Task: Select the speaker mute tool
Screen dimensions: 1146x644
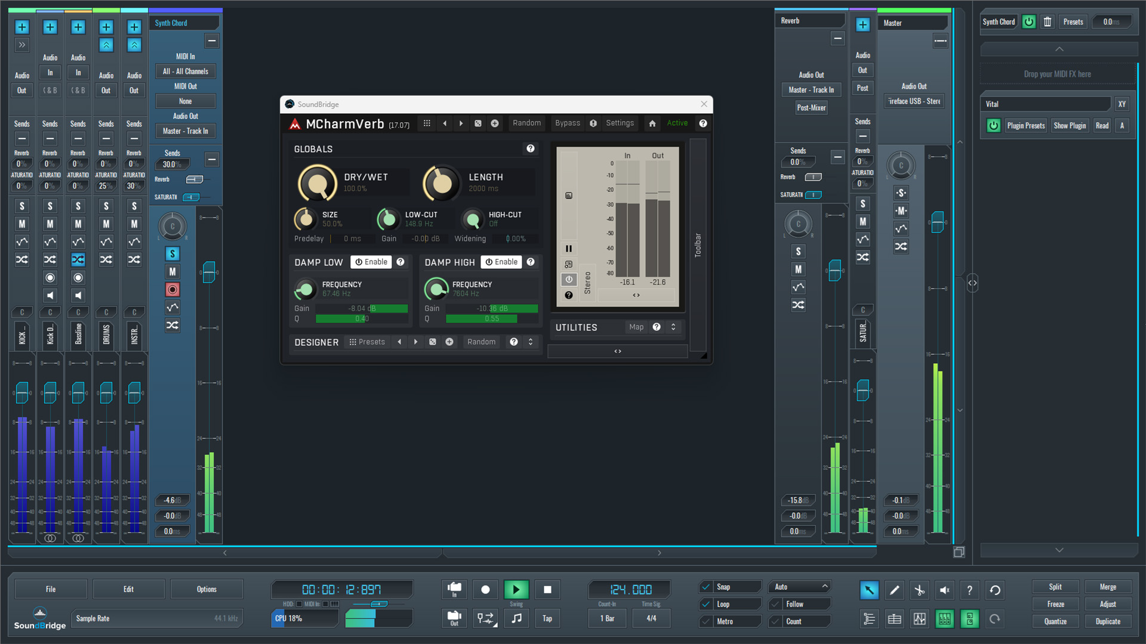Action: point(944,590)
